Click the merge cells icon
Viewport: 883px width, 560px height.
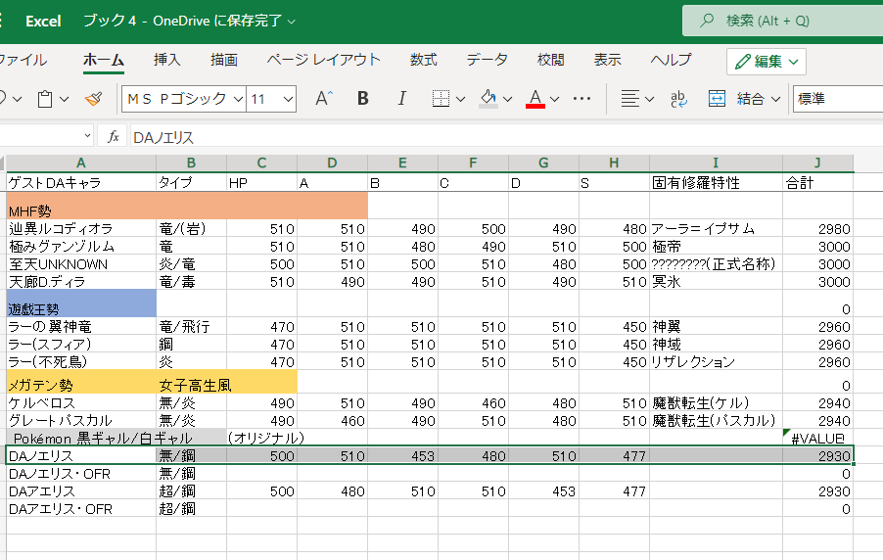coord(717,99)
